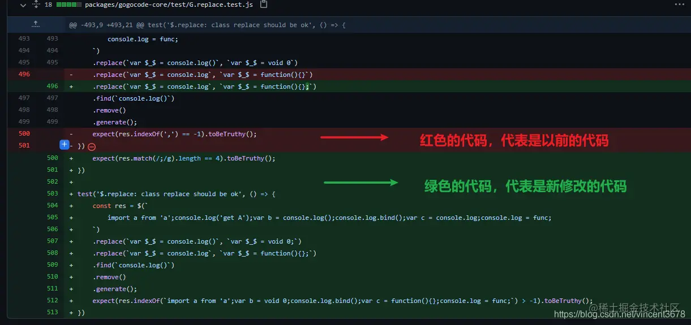Screen dimensions: 691x325
Task: Select the @@ -493,9 +493,21 @@ hunk header text
Action: tap(207, 25)
